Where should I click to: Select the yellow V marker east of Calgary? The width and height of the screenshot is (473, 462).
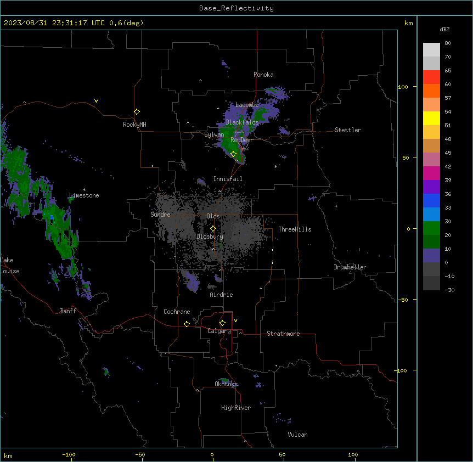(x=235, y=320)
